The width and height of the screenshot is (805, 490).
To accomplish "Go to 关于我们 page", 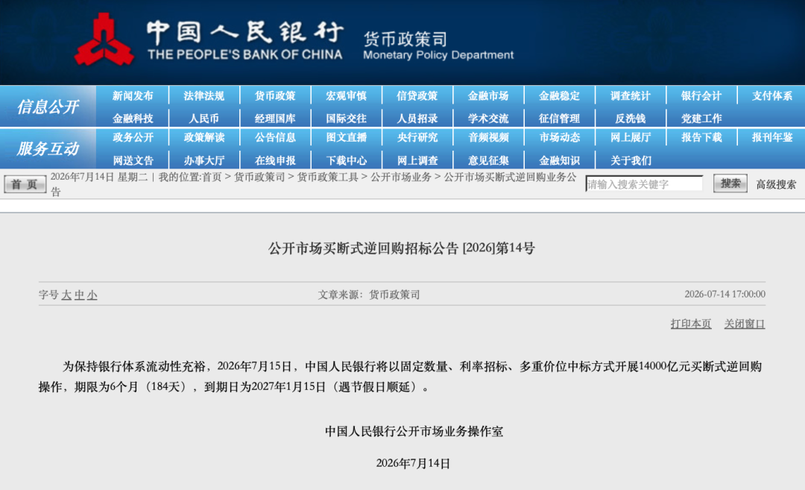I will pyautogui.click(x=631, y=161).
